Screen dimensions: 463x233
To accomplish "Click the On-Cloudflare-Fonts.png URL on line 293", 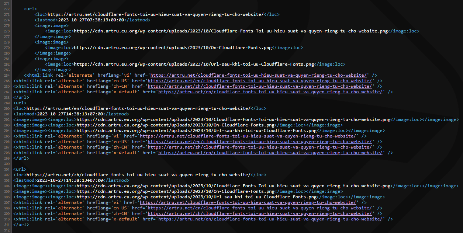I will pyautogui.click(x=175, y=125).
